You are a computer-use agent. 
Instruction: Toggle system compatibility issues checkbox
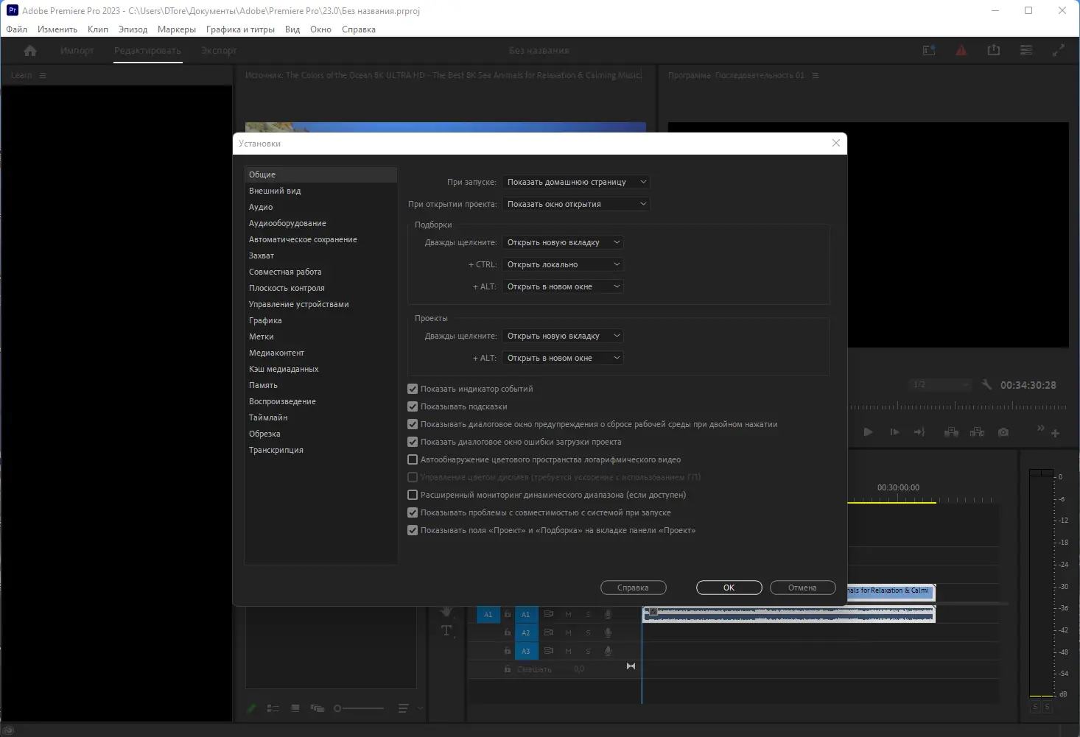[x=413, y=512]
